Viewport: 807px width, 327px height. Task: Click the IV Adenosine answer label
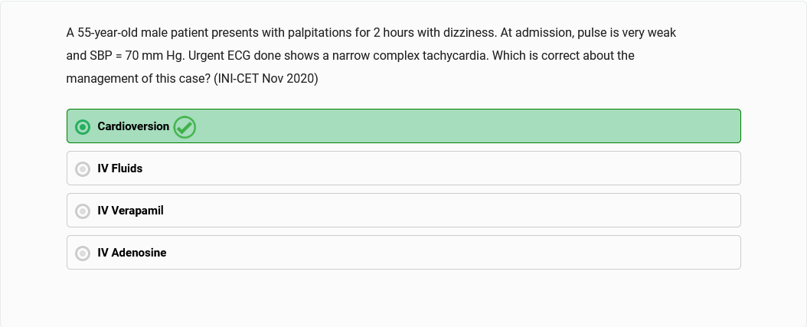132,253
